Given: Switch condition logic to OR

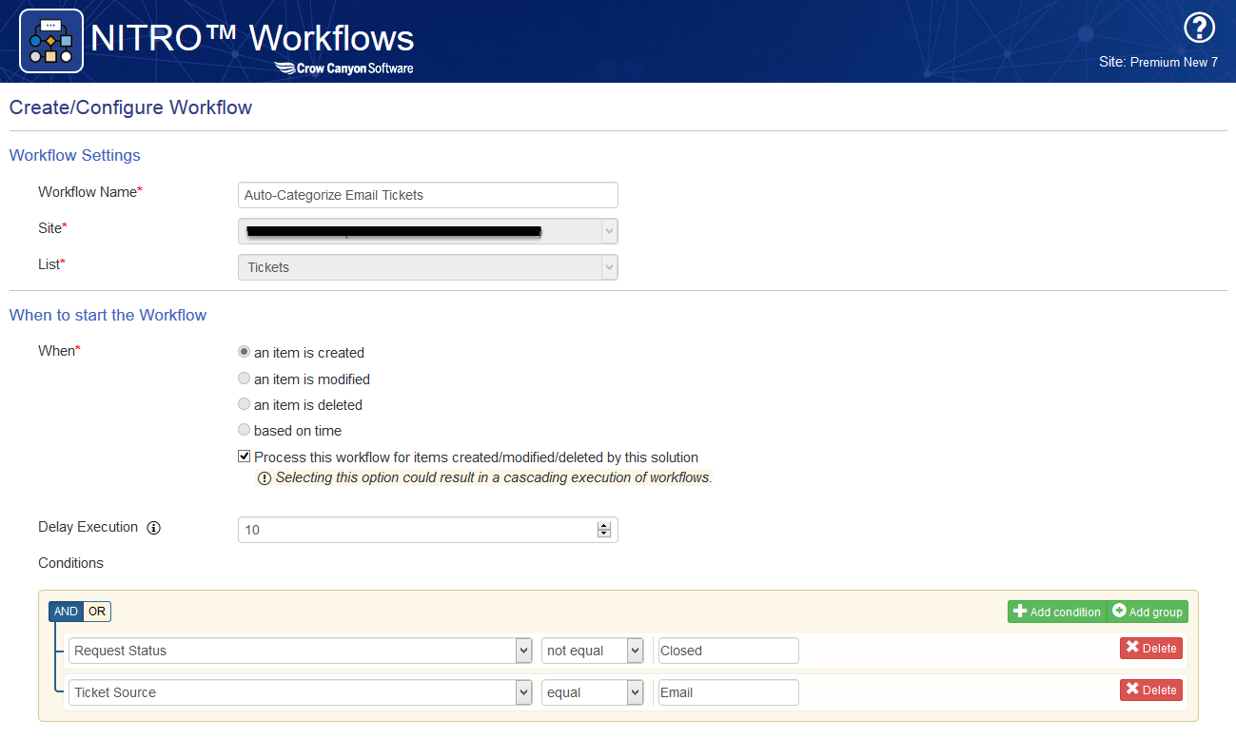Looking at the screenshot, I should (x=97, y=612).
